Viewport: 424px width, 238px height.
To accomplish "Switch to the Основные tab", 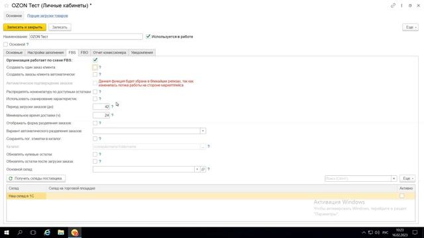I will pos(14,53).
